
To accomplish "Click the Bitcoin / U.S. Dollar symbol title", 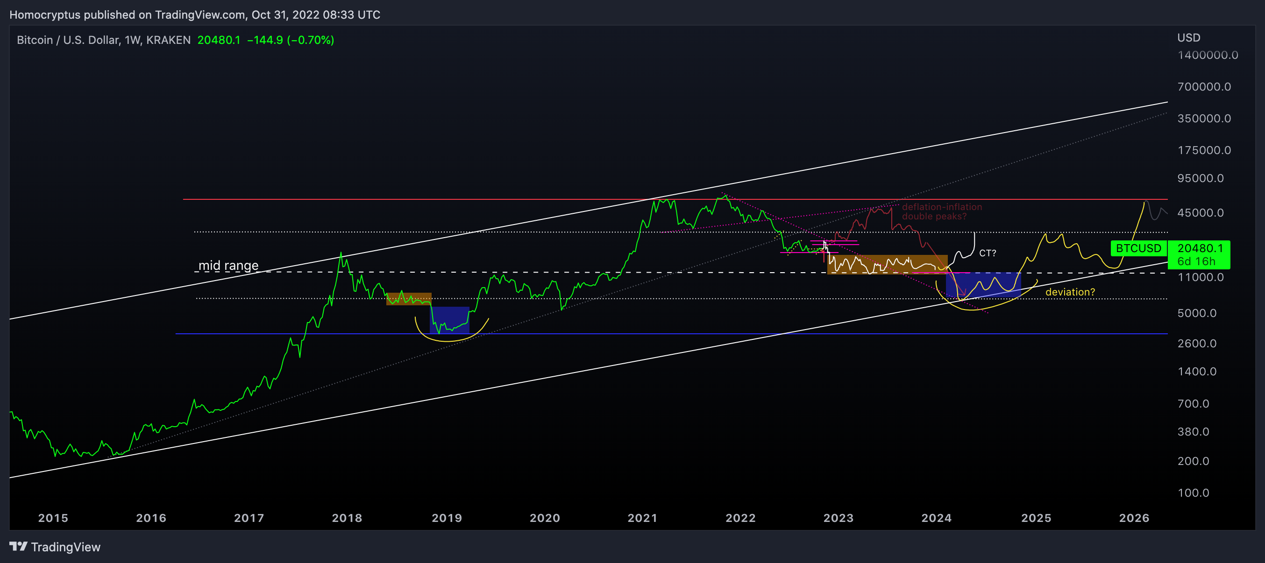I will click(104, 40).
